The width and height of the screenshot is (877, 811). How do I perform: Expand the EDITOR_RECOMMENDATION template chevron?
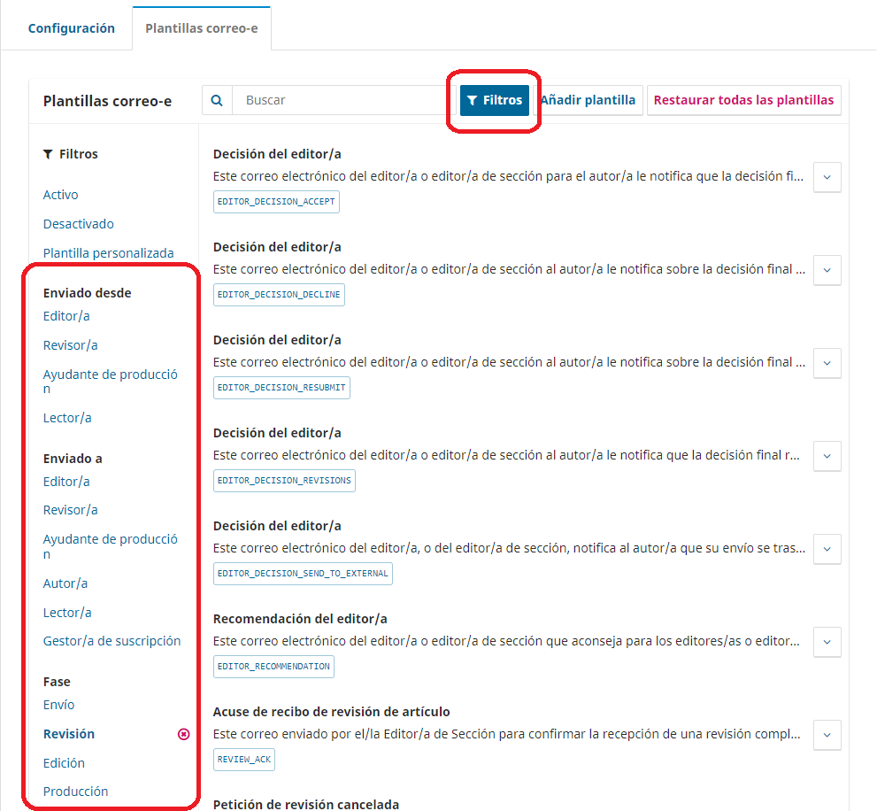(827, 642)
